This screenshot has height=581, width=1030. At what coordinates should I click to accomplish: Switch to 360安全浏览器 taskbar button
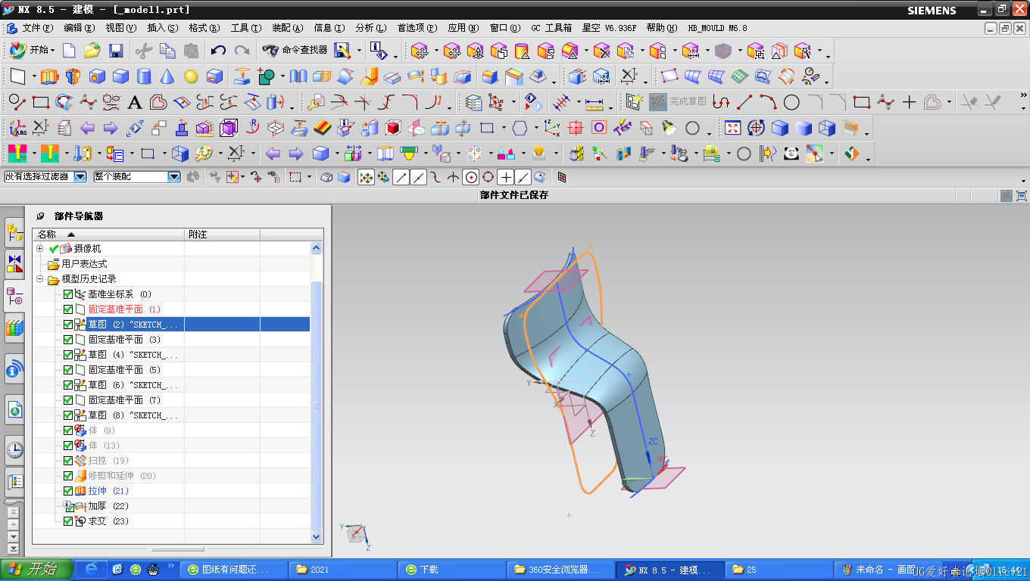click(560, 570)
